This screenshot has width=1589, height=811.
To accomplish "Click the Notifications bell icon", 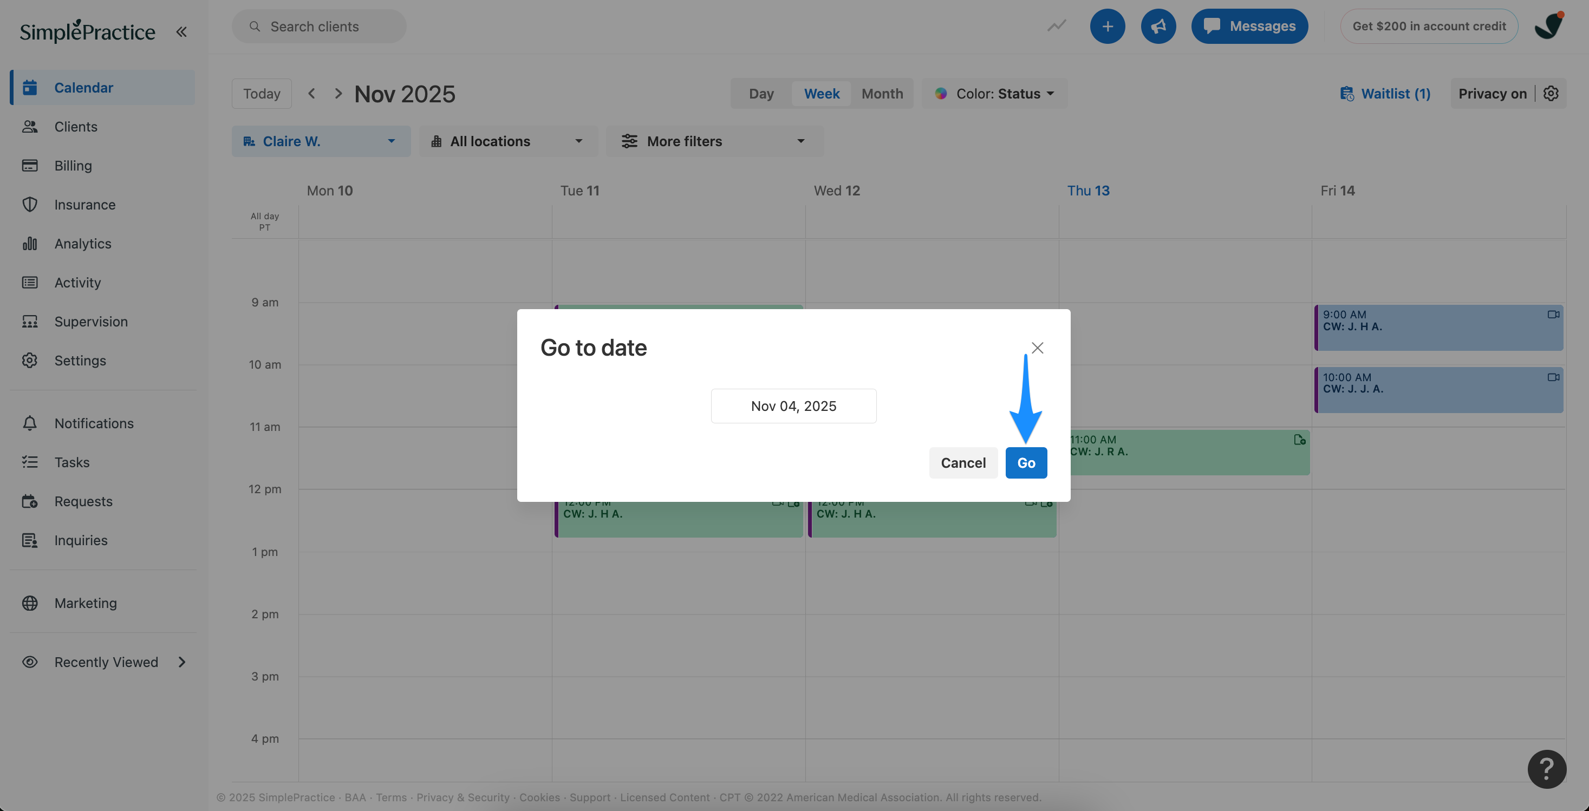I will point(30,423).
